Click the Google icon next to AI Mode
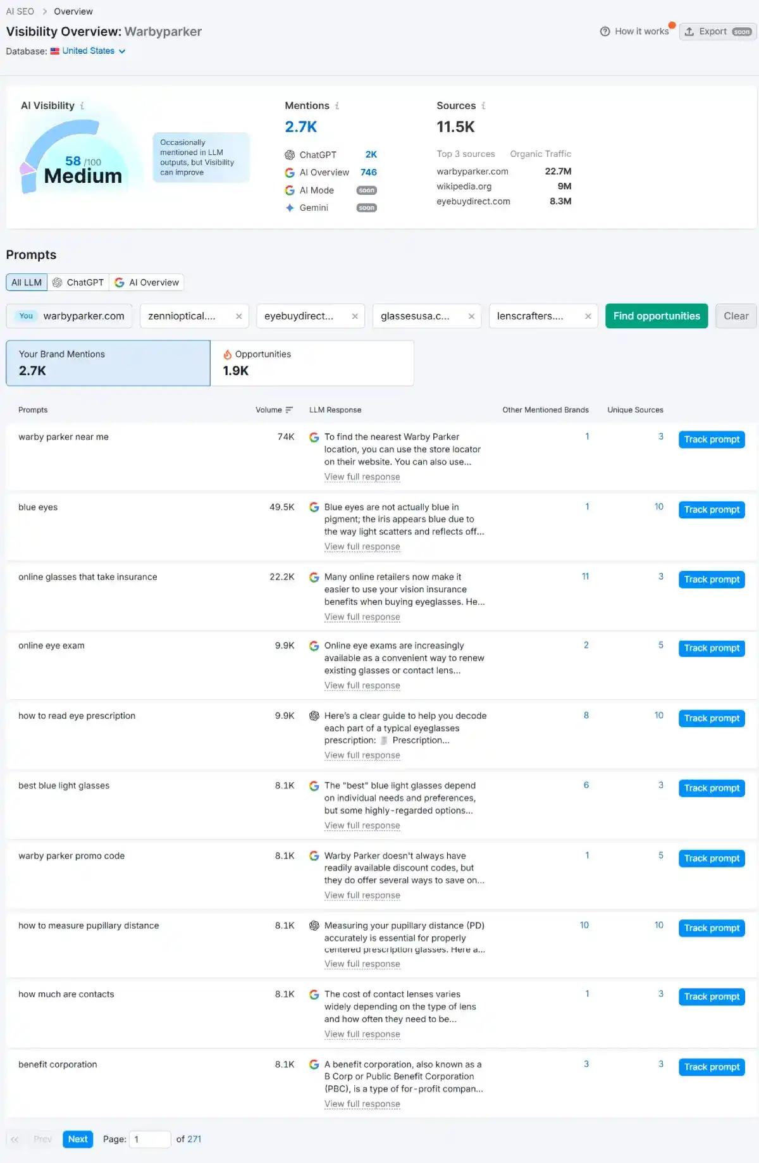Screen dimensions: 759x1163 click(x=290, y=190)
